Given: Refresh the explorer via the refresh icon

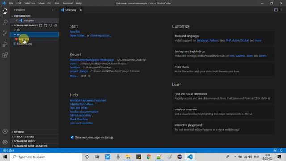Looking at the screenshot, I should 50,25.
